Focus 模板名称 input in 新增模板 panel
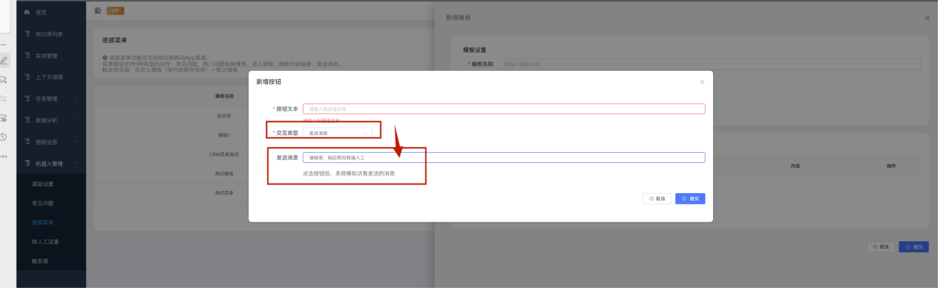Screen dimensions: 938x288 pyautogui.click(x=709, y=64)
